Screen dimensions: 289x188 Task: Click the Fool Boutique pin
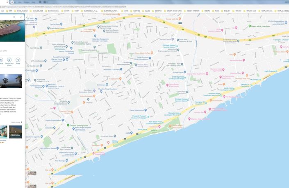point(67,161)
